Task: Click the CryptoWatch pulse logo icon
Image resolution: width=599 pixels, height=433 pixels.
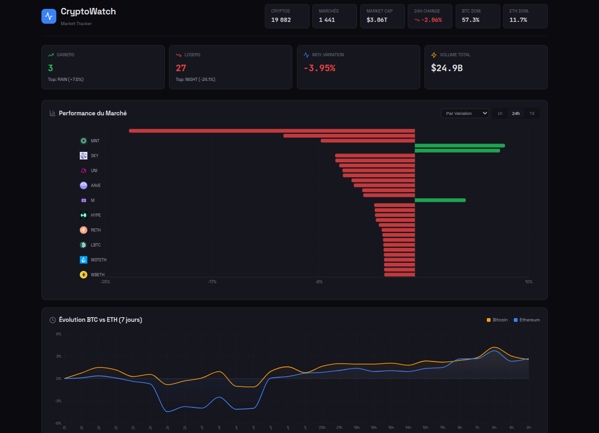Action: [49, 16]
